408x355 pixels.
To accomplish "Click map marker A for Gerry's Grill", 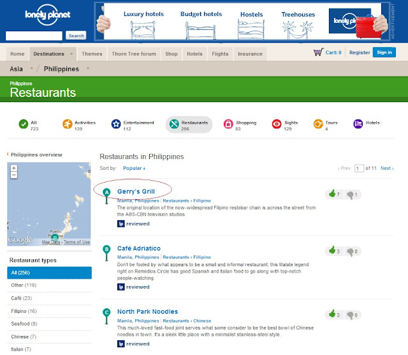I will click(106, 195).
